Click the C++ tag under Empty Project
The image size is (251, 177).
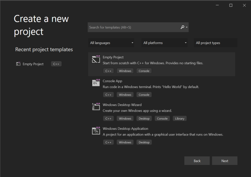tap(108, 71)
